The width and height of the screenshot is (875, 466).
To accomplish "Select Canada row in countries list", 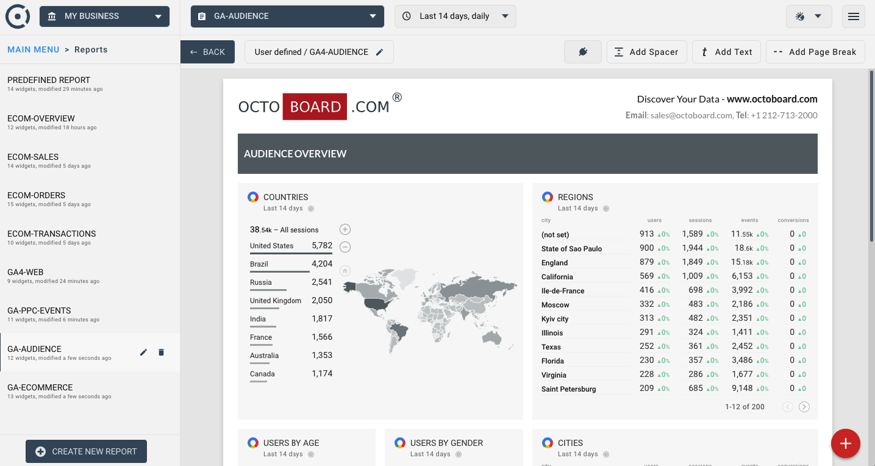I will [291, 374].
